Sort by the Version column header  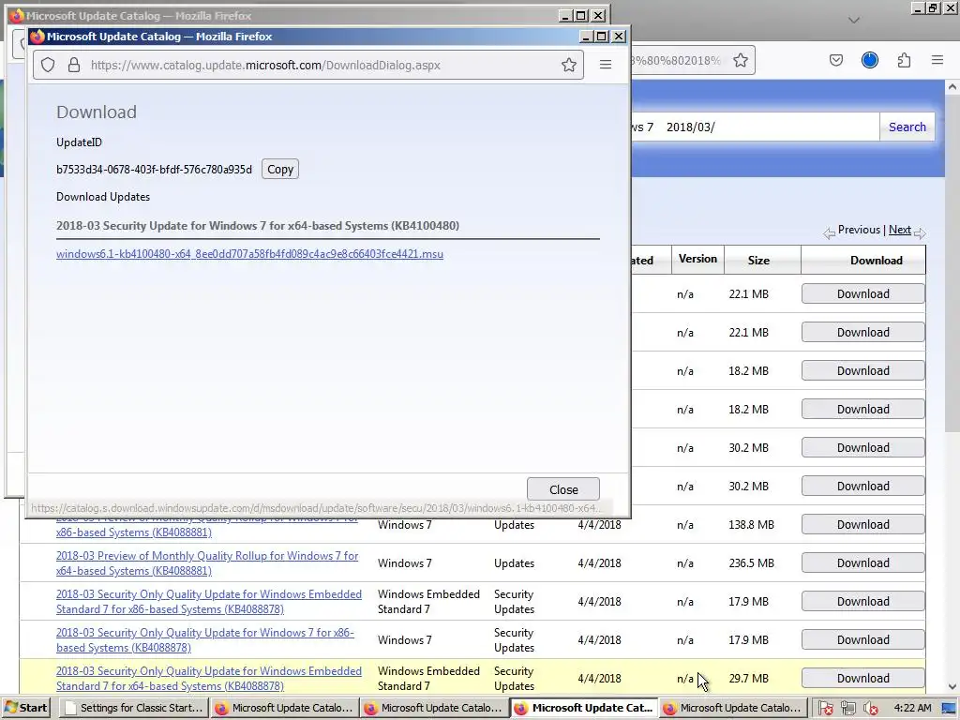point(697,259)
